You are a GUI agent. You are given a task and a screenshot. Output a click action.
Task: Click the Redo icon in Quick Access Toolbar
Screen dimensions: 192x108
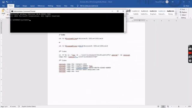coord(11,2)
